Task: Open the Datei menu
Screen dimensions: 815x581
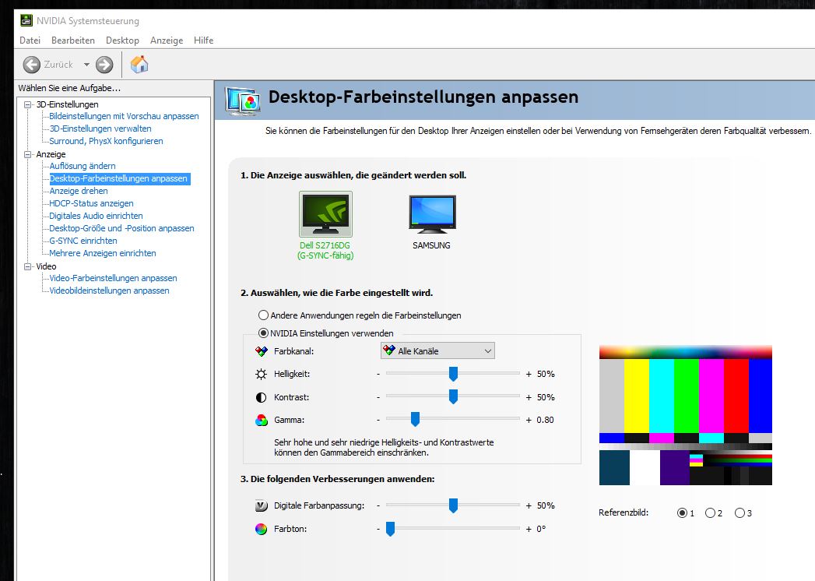Action: (x=30, y=40)
